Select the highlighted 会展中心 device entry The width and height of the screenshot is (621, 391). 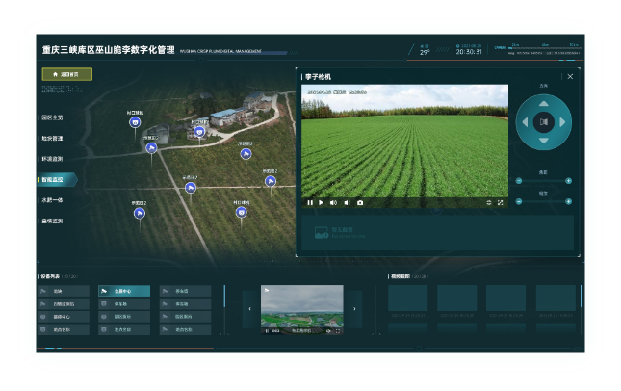tap(124, 291)
